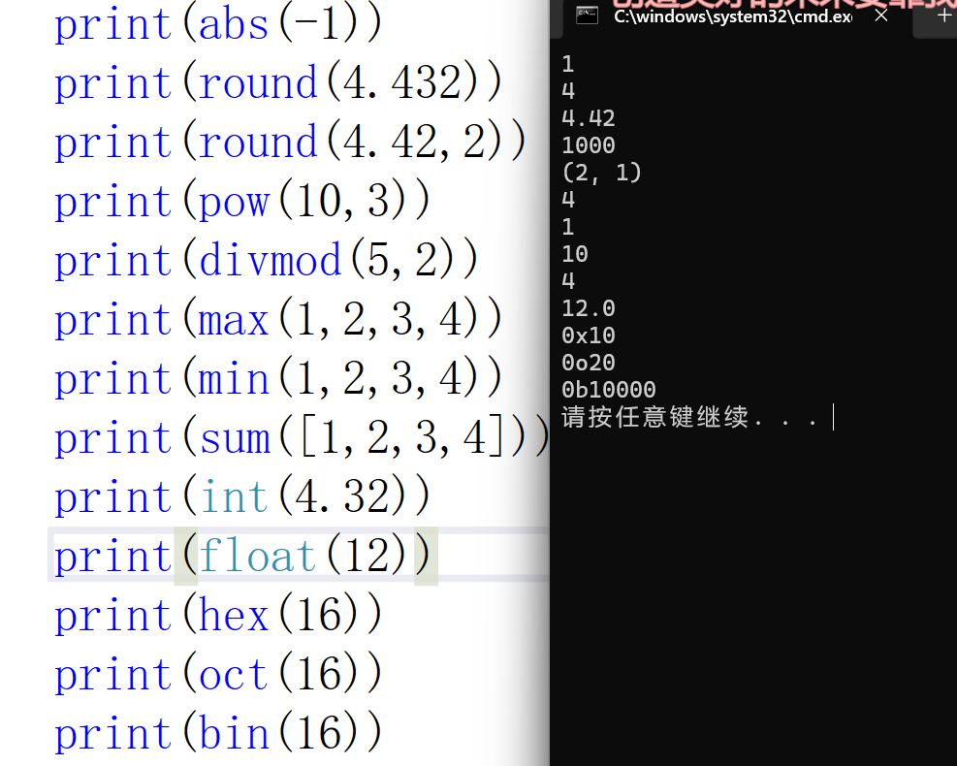Open a new terminal tab with plus
This screenshot has height=766, width=957.
click(x=944, y=16)
